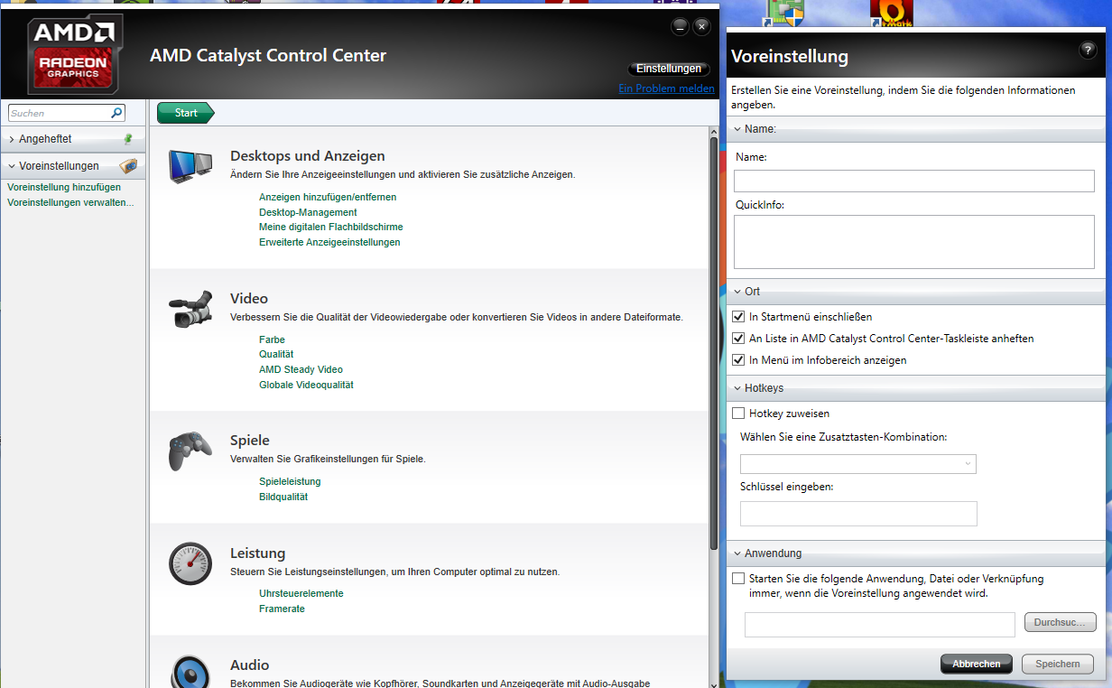Open Meine digitalen Flachbildschirme
Screen dimensions: 1112x688
coord(331,227)
